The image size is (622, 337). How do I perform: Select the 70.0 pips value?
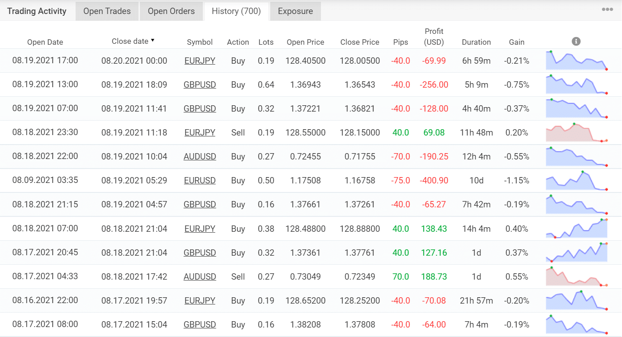[401, 276]
